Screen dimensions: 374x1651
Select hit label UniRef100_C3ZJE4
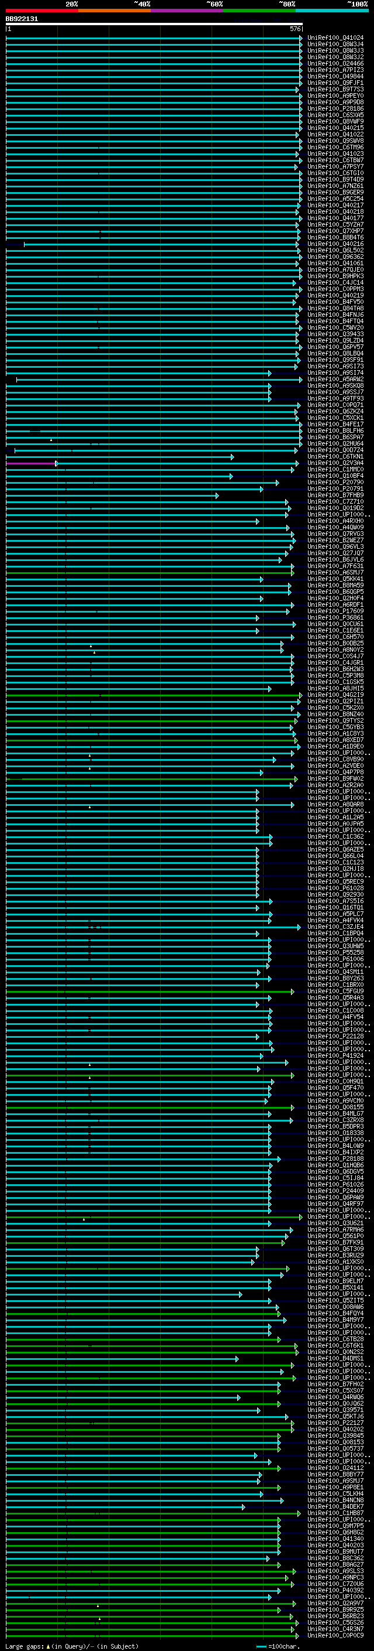click(335, 927)
